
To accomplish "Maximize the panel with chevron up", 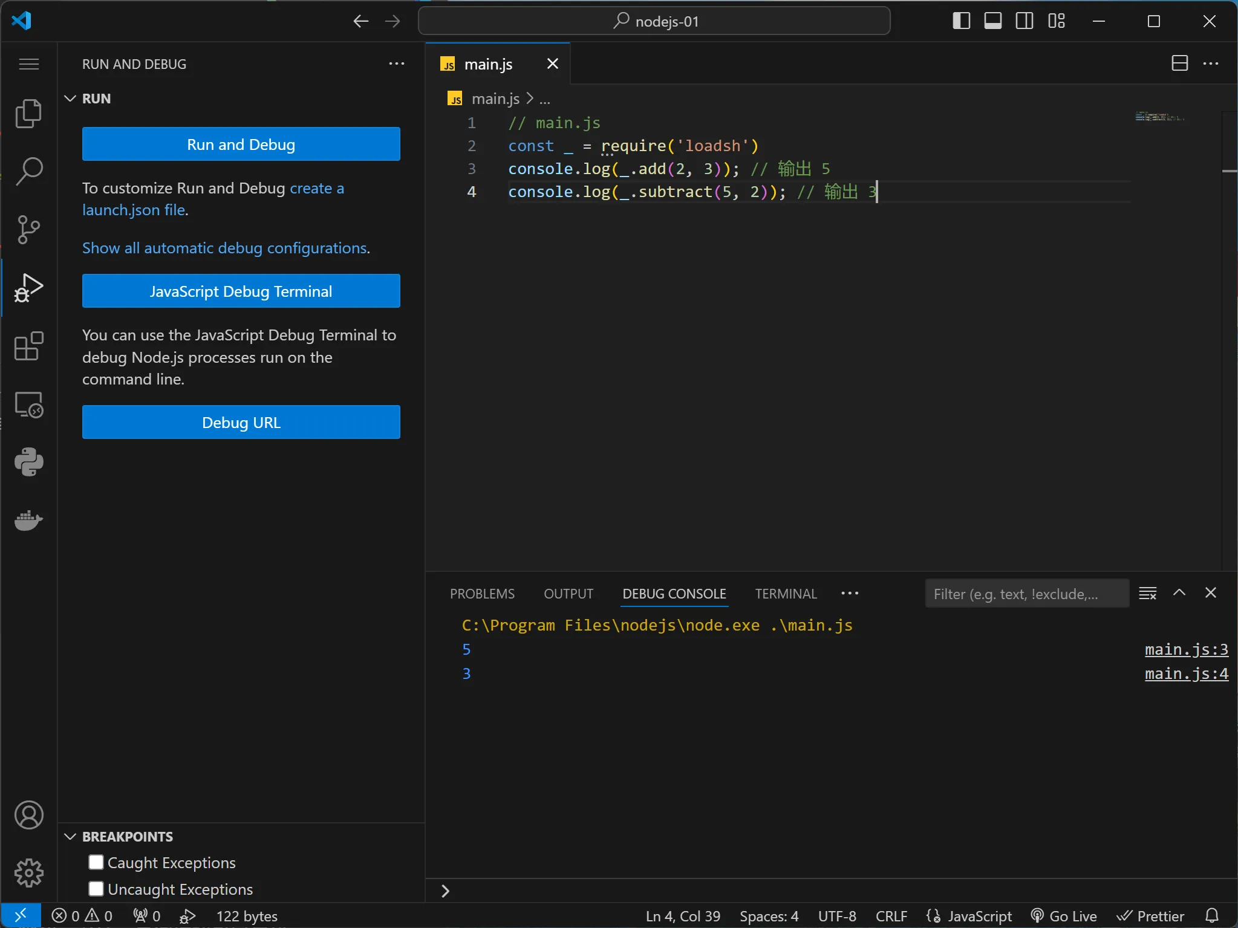I will [x=1179, y=593].
